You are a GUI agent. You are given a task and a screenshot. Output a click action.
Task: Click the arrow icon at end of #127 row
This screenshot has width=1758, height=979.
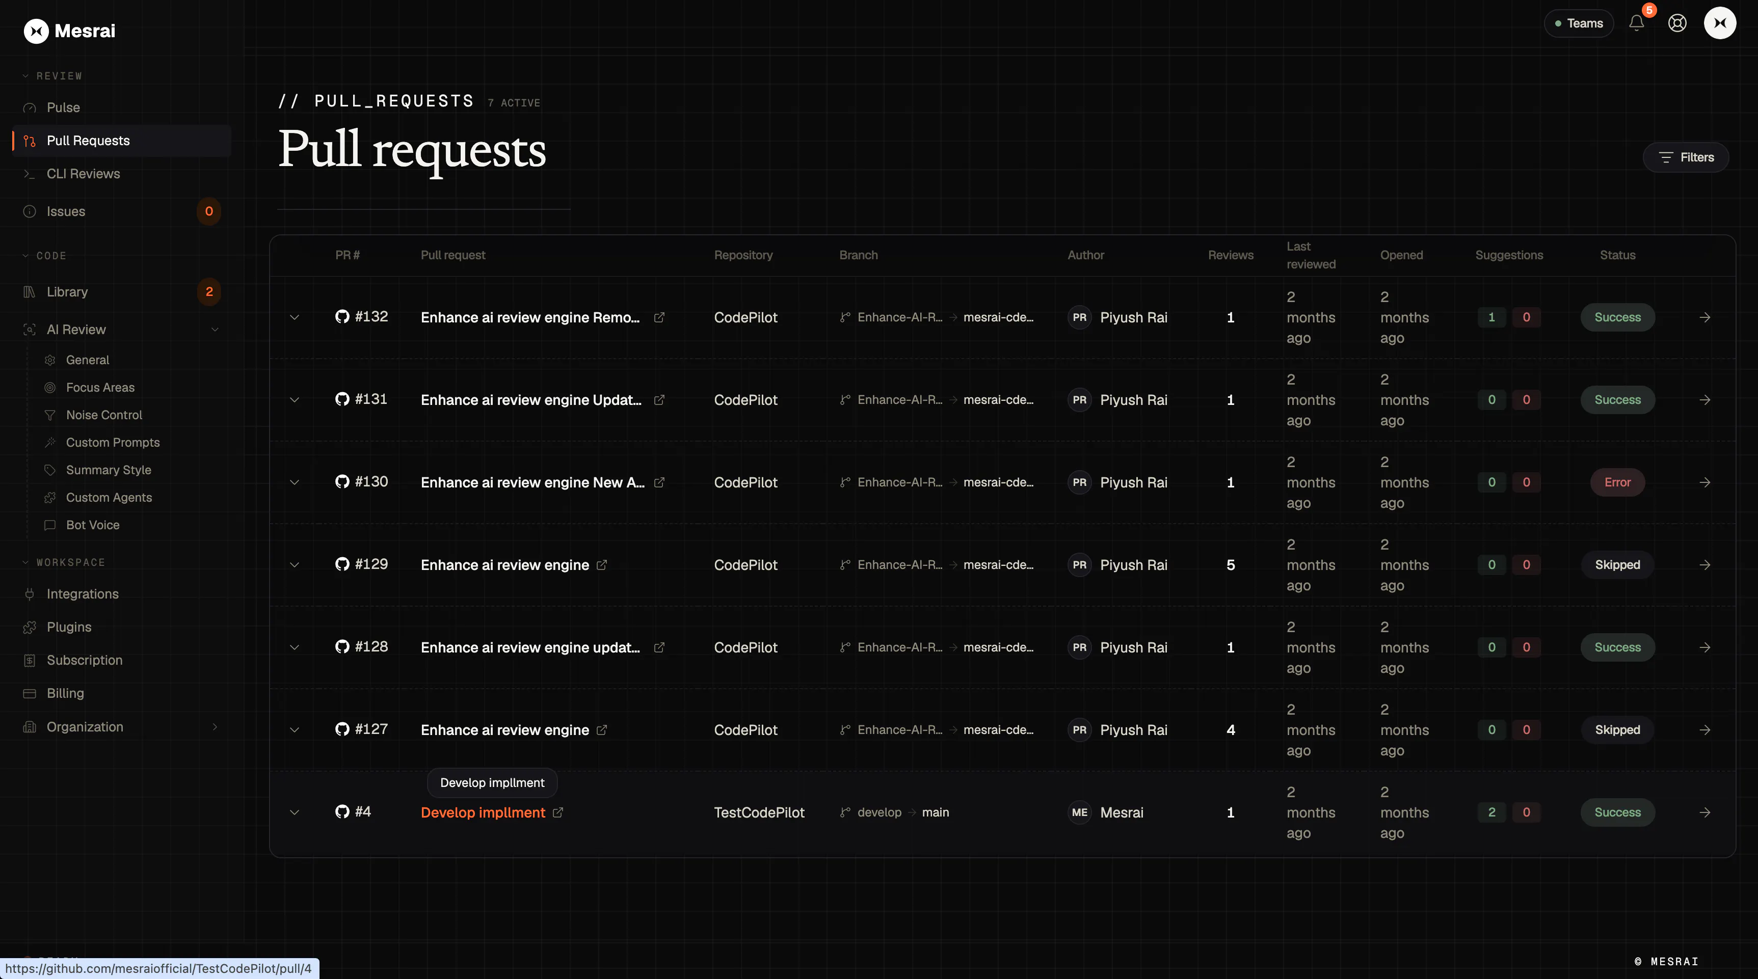point(1705,730)
